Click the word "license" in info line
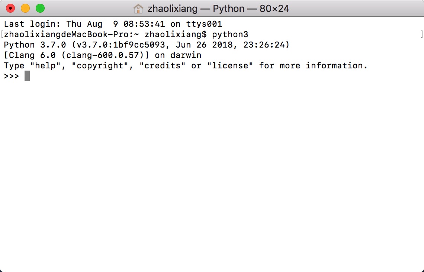This screenshot has height=272, width=424. pyautogui.click(x=230, y=66)
